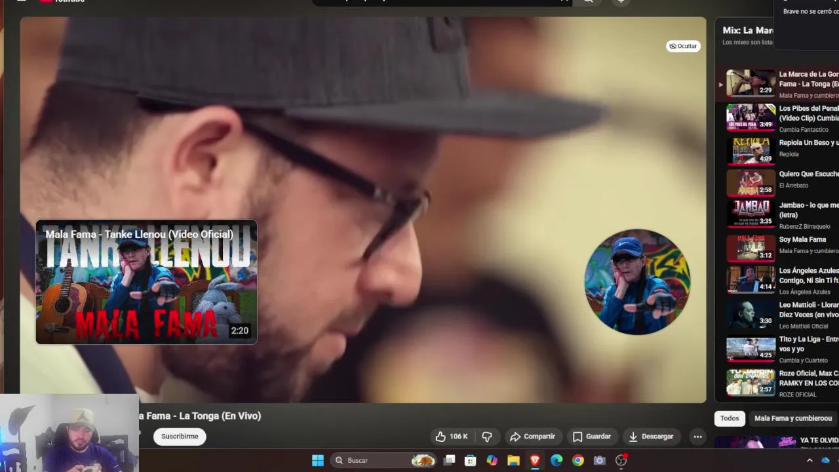Click the ROZE OFICIAL channel name
839x472 pixels.
tap(798, 395)
